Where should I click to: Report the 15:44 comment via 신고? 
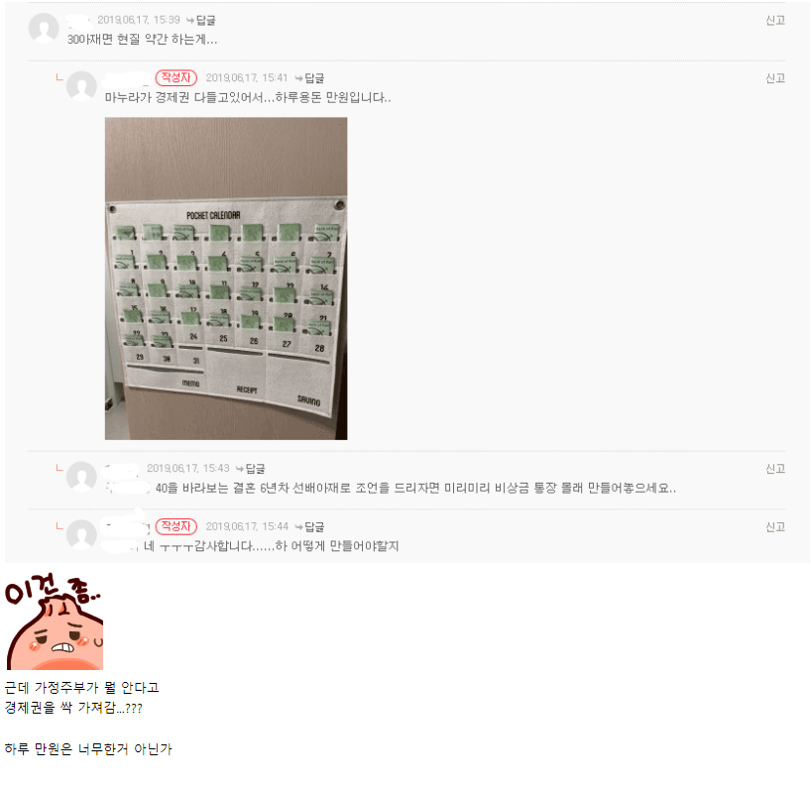(775, 527)
